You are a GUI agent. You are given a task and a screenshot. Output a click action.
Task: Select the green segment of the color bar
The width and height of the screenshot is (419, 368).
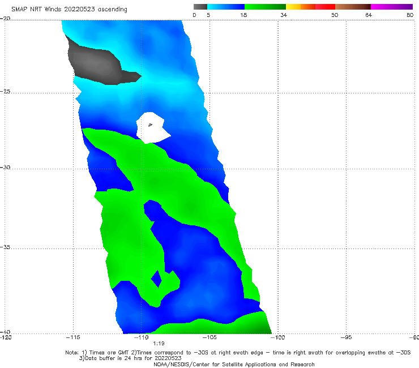click(266, 7)
